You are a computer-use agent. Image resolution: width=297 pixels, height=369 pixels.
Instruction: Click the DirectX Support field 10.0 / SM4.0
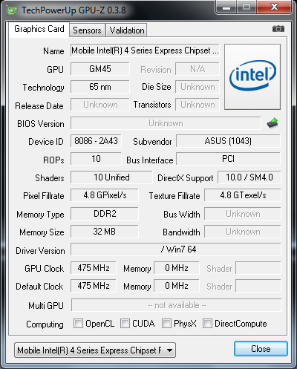pyautogui.click(x=249, y=177)
